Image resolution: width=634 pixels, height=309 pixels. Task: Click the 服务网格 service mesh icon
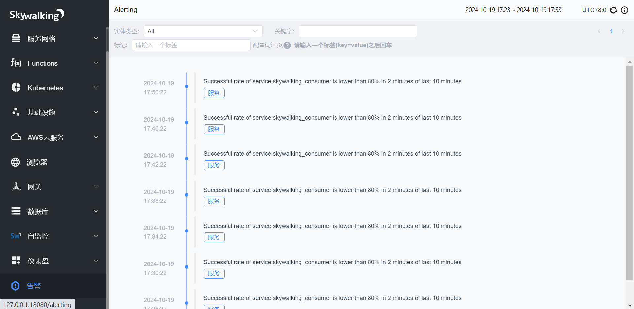click(x=16, y=38)
